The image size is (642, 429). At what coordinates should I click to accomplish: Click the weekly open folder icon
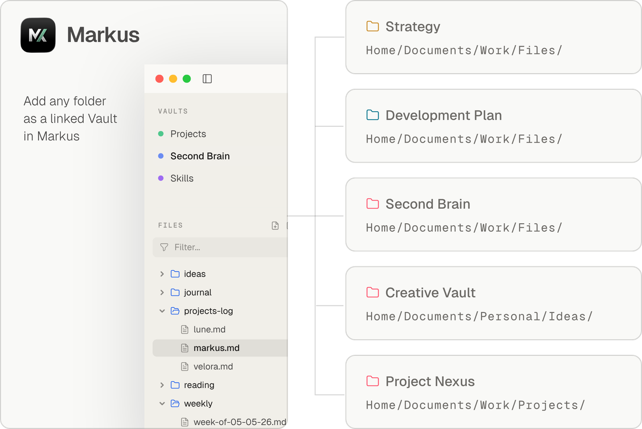(175, 403)
